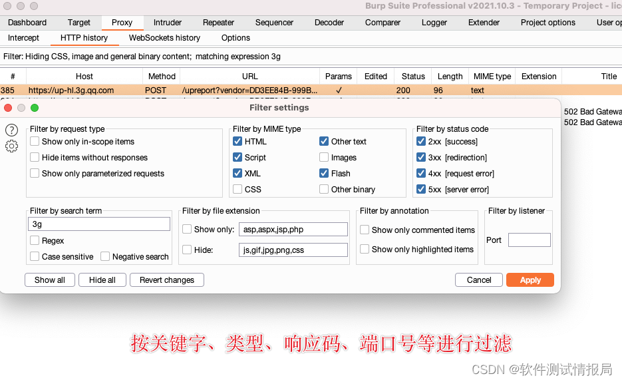The width and height of the screenshot is (622, 382).
Task: Open the proxy Options sub-tab
Action: pyautogui.click(x=235, y=38)
